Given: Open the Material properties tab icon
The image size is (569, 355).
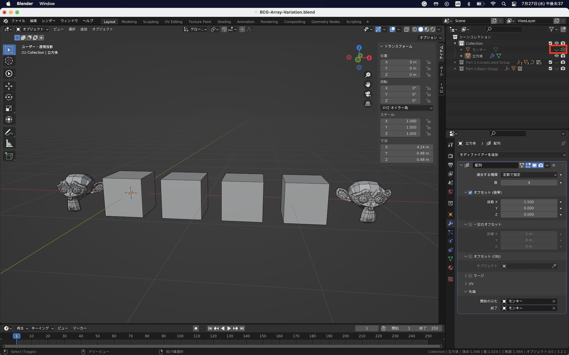Looking at the screenshot, I should coord(450,268).
